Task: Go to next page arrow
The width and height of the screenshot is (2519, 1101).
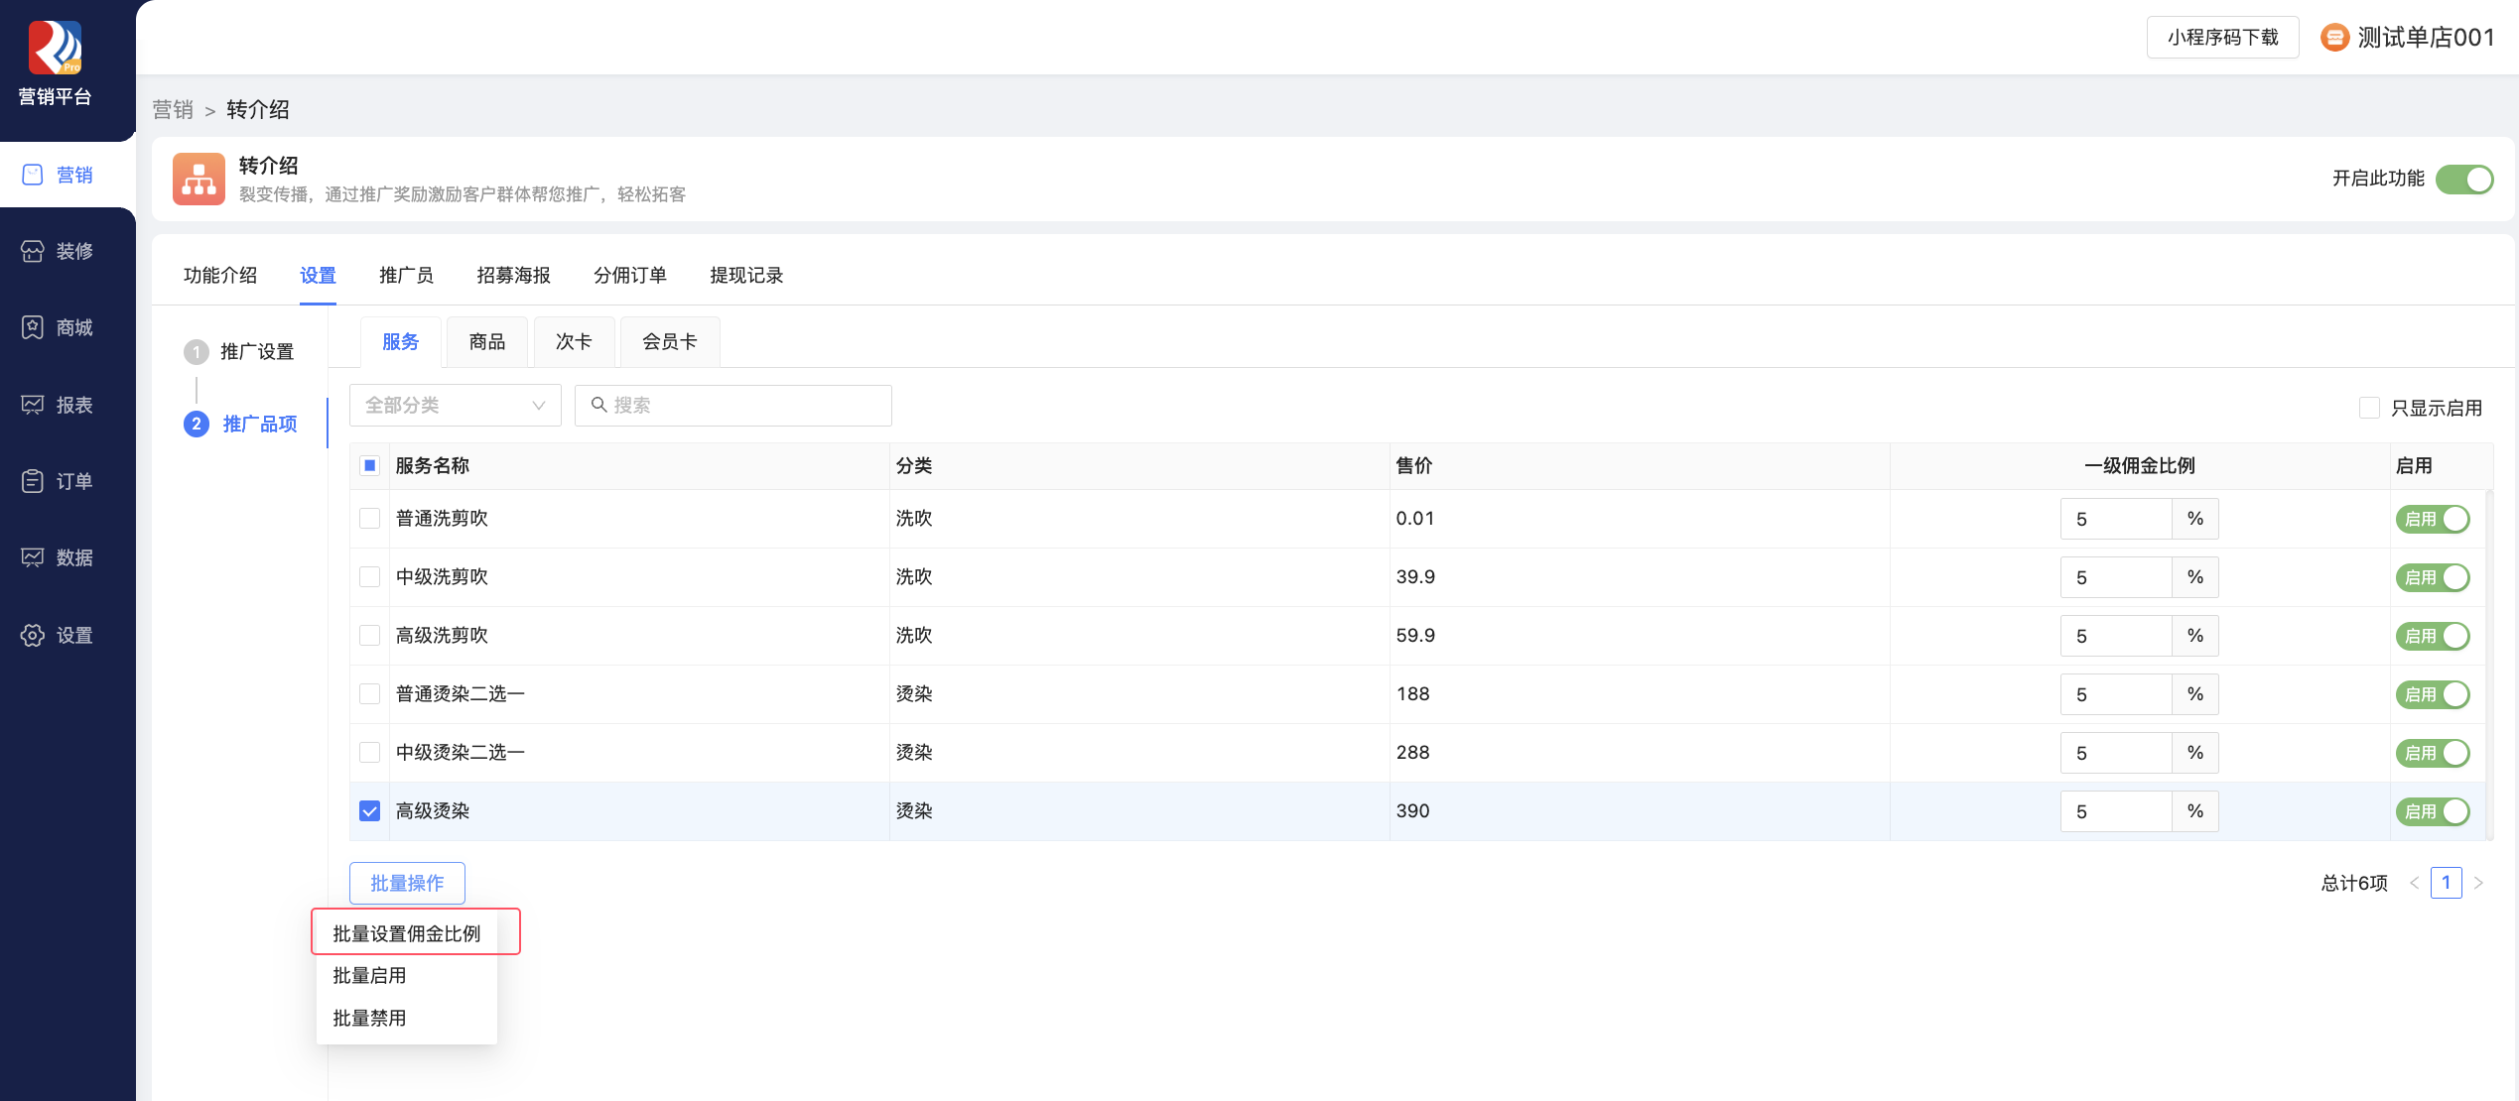Action: tap(2478, 883)
